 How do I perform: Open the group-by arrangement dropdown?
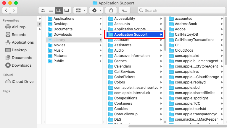(x=80, y=10)
